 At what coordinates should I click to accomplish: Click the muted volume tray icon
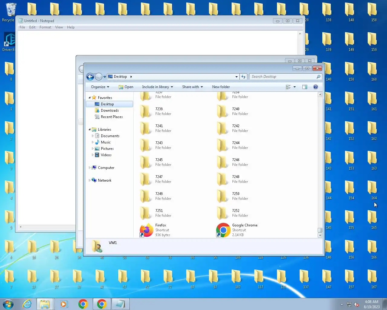(x=356, y=304)
